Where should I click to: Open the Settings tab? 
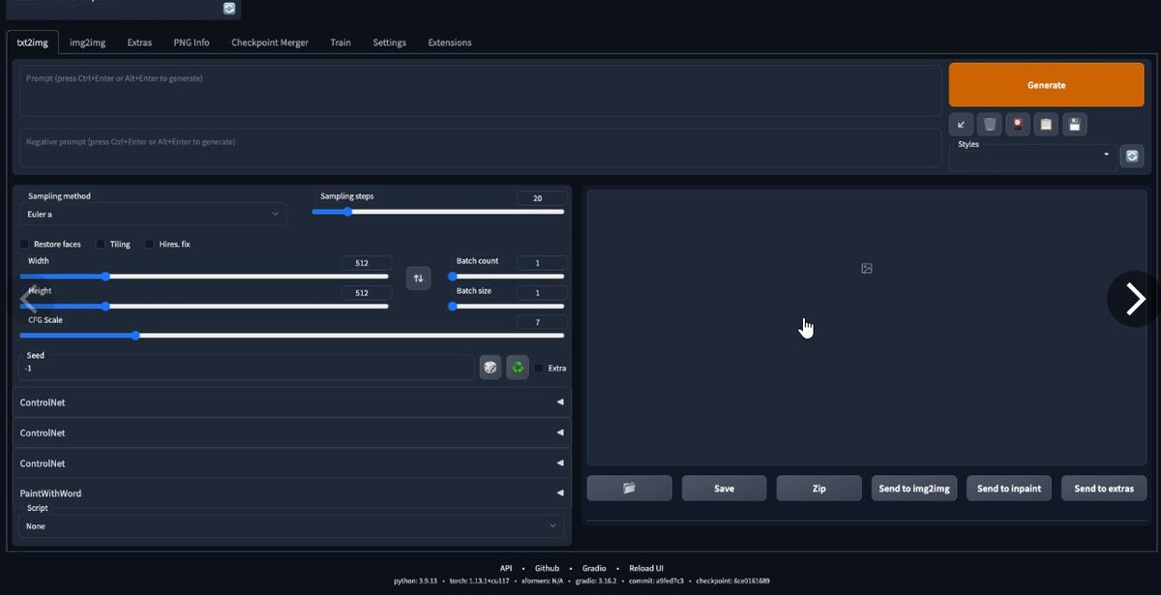390,43
